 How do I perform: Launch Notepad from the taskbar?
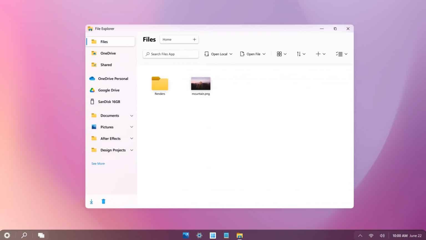pos(226,235)
